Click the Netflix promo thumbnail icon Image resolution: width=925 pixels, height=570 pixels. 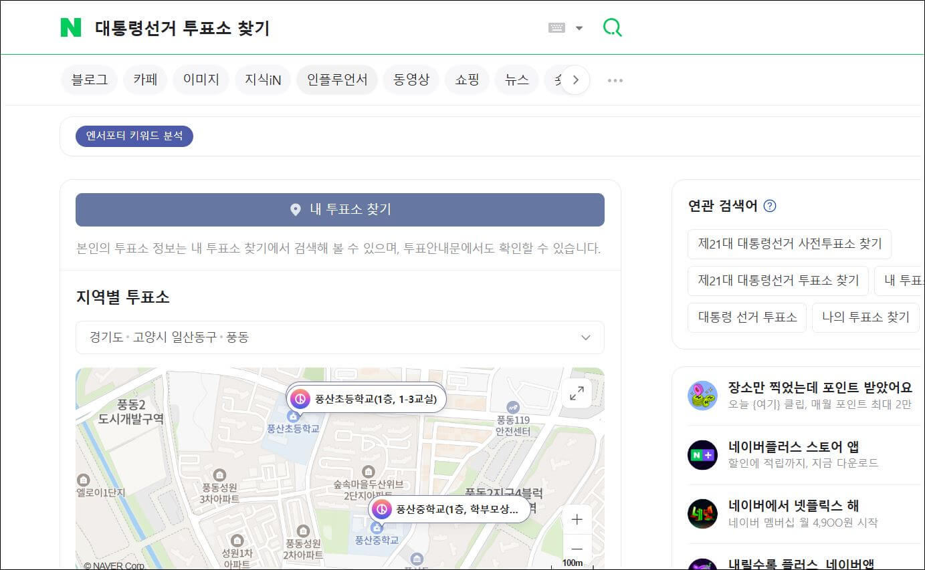702,514
